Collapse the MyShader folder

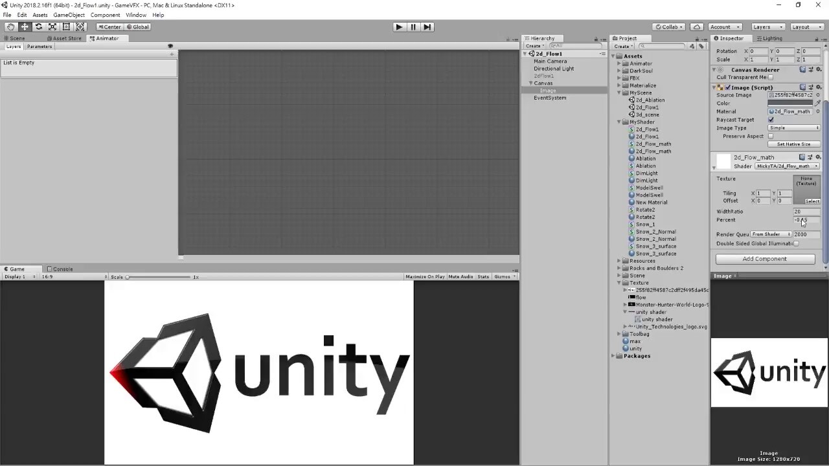[x=619, y=122]
